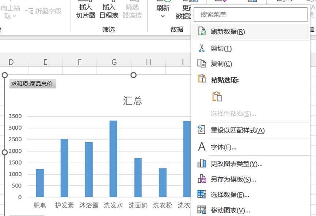This screenshot has width=316, height=216.
Task: Click the Move Chart icon
Action: tap(202, 209)
